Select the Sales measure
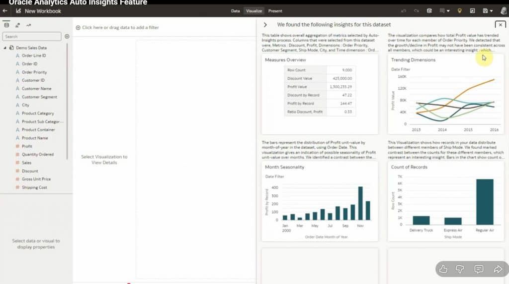The image size is (509, 284). pos(26,163)
